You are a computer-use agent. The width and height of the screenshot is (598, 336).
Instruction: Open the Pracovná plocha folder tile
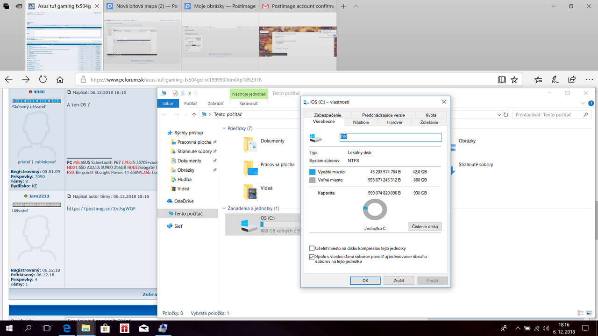click(x=269, y=168)
